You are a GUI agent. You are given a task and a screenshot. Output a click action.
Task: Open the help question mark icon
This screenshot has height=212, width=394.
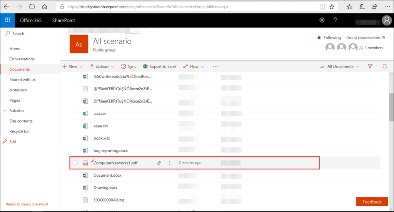tap(336, 20)
